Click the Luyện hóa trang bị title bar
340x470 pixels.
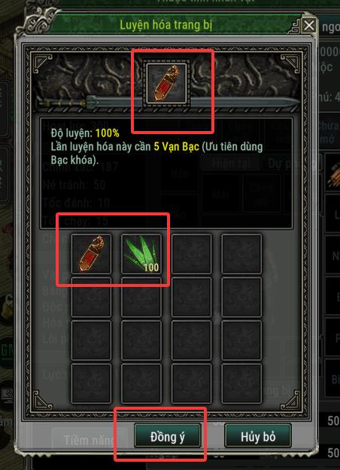tap(166, 26)
